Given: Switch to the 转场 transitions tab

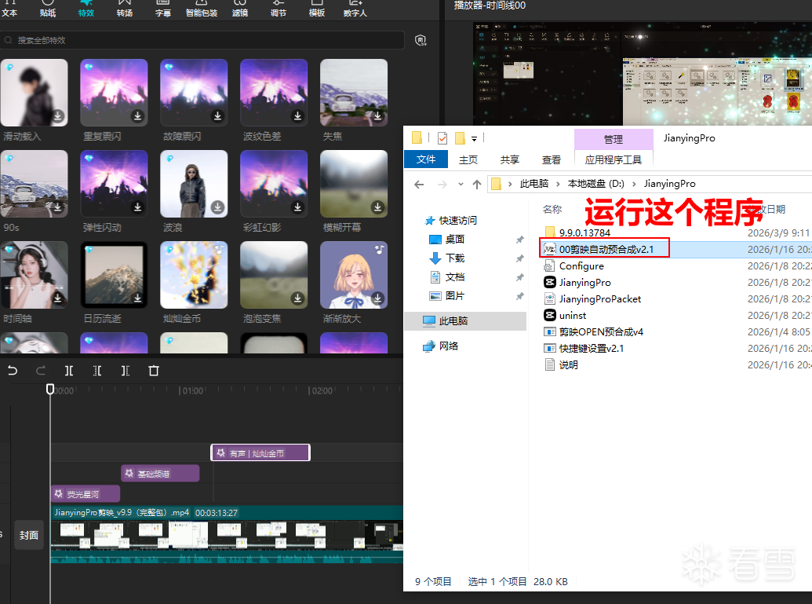Looking at the screenshot, I should 124,9.
